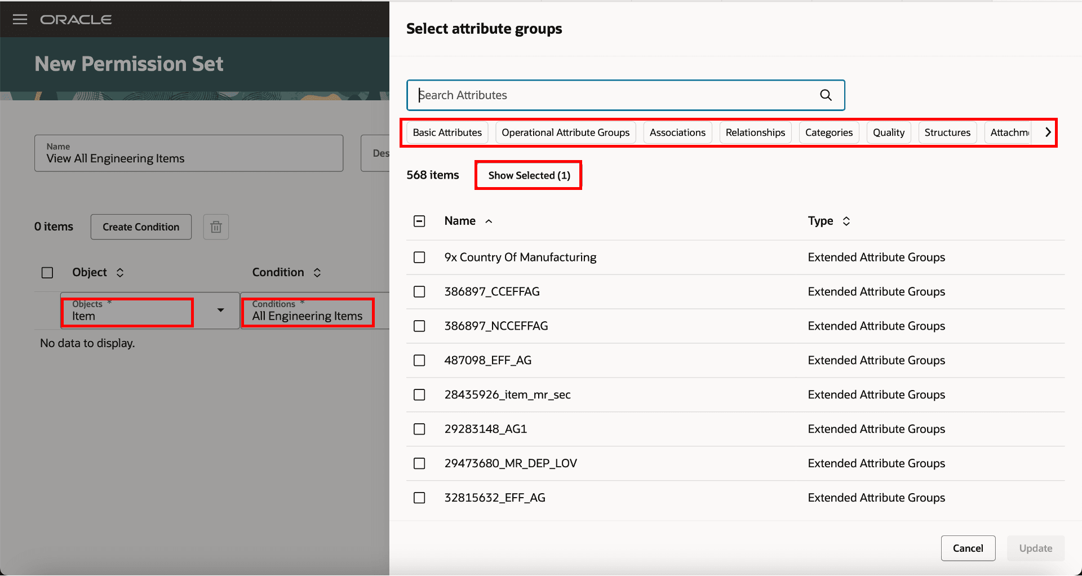1082x576 pixels.
Task: Choose the Relationships filter chip
Action: (755, 133)
